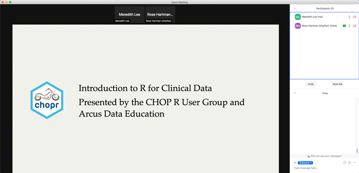
Task: Click the file attachment icon in chat
Action: point(345,163)
